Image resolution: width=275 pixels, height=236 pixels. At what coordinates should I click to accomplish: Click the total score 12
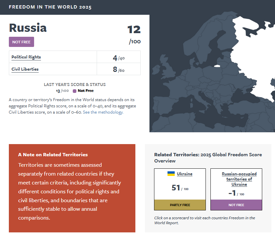[x=134, y=30]
